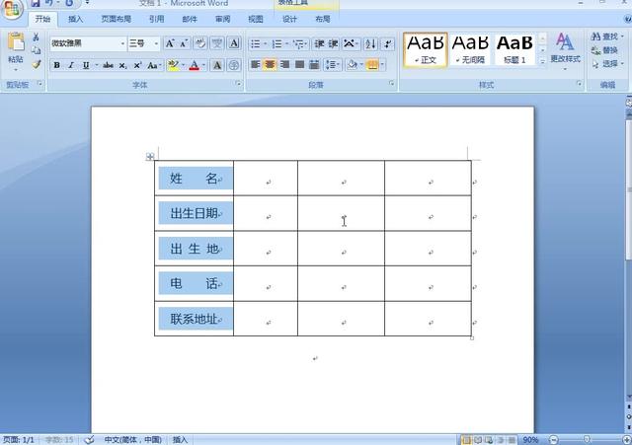Open the borders dropdown arrow

click(x=382, y=65)
